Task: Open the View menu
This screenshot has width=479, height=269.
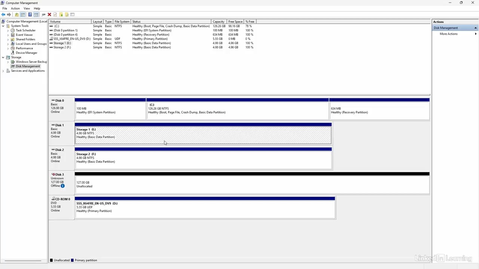Action: pyautogui.click(x=27, y=8)
